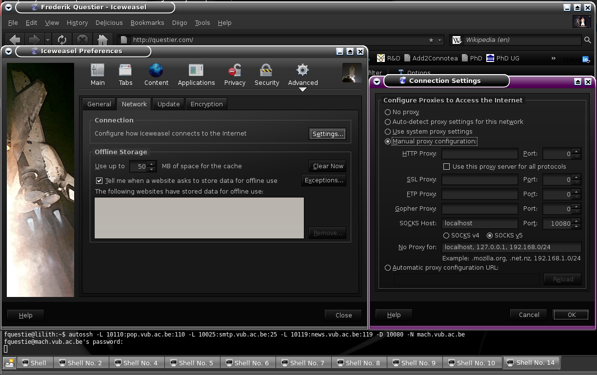Viewport: 597px width, 375px height.
Task: Open the URL bar history dropdown arrow
Action: pyautogui.click(x=439, y=40)
